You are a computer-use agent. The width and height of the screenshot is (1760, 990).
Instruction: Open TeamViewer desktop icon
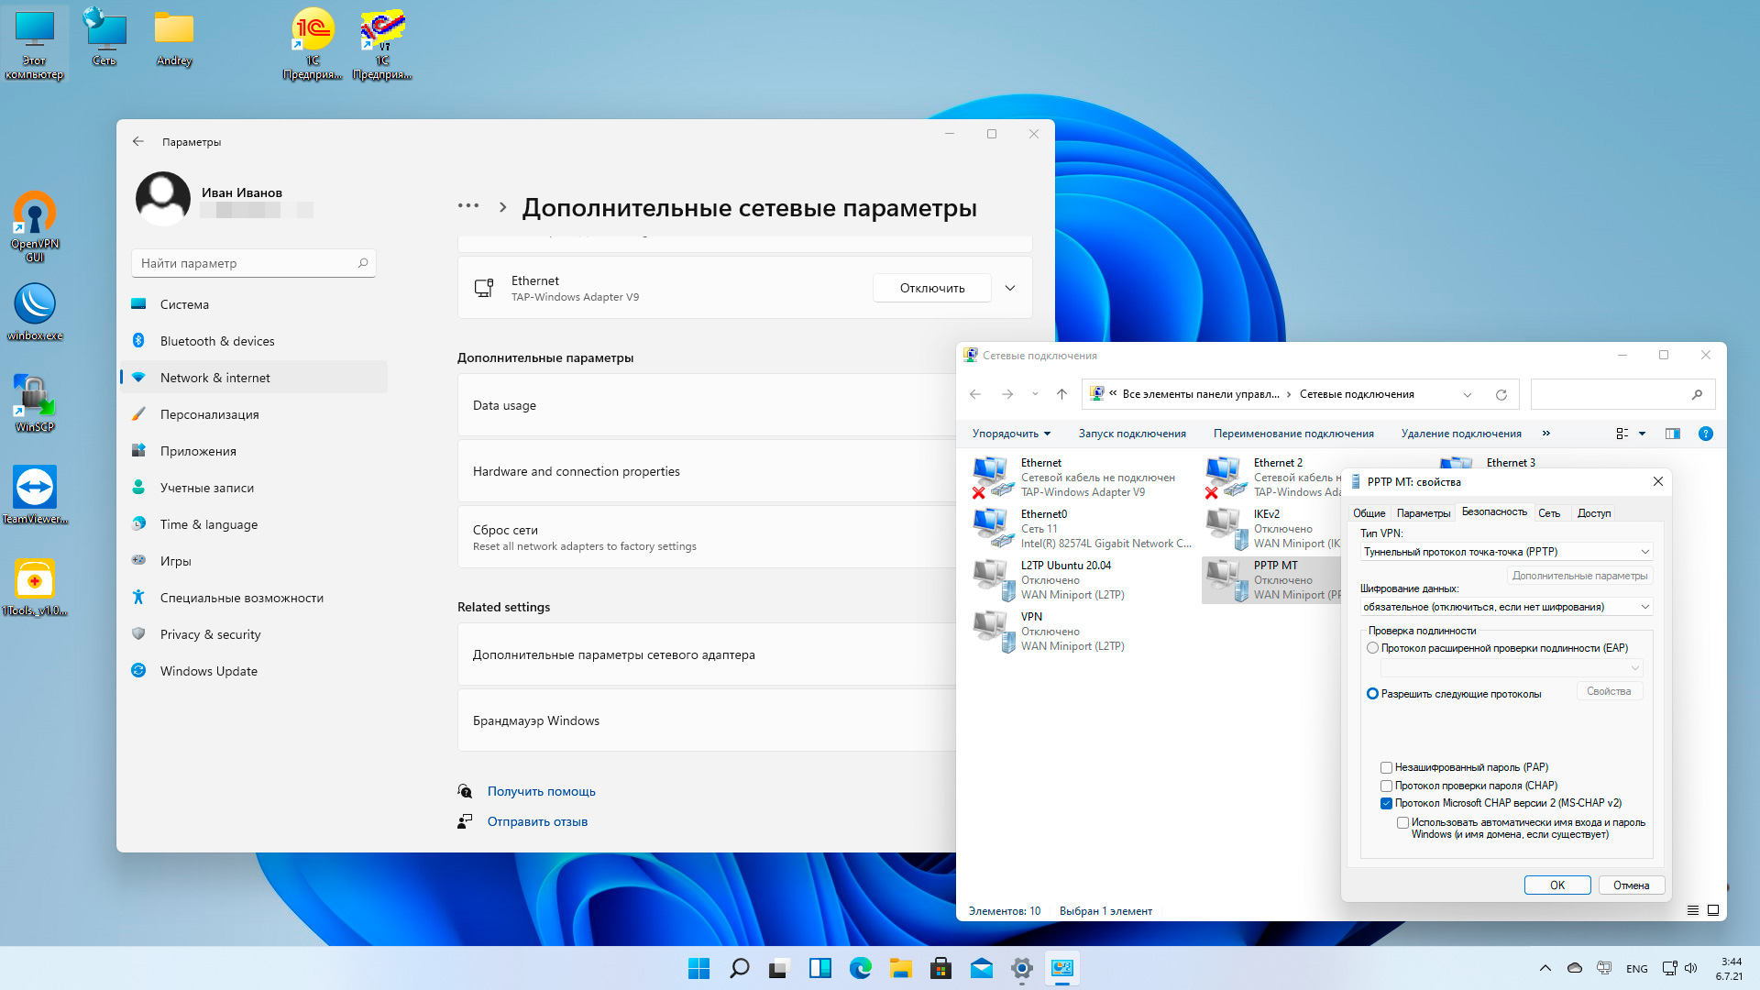35,487
